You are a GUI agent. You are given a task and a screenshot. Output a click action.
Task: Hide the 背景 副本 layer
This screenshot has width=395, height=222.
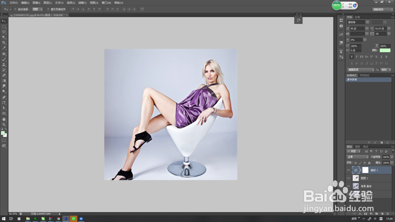[x=349, y=186]
